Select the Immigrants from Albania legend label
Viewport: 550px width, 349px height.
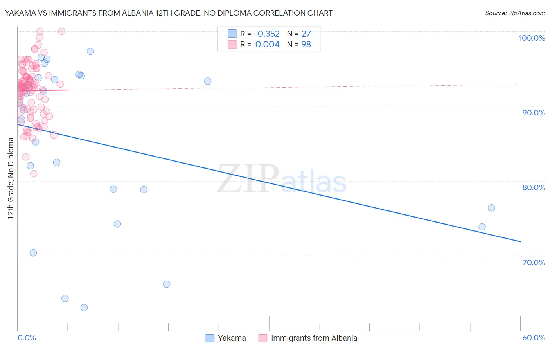[314, 338]
